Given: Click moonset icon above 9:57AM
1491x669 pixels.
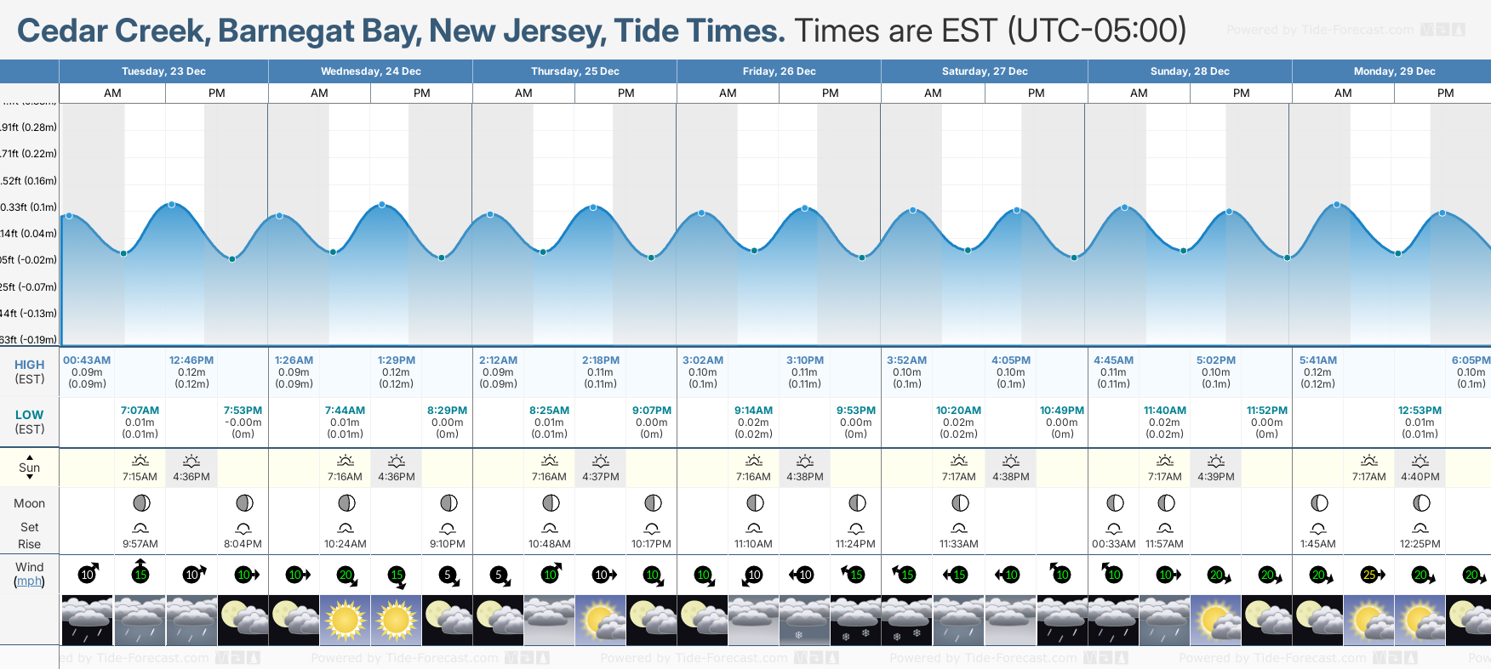Looking at the screenshot, I should (140, 528).
